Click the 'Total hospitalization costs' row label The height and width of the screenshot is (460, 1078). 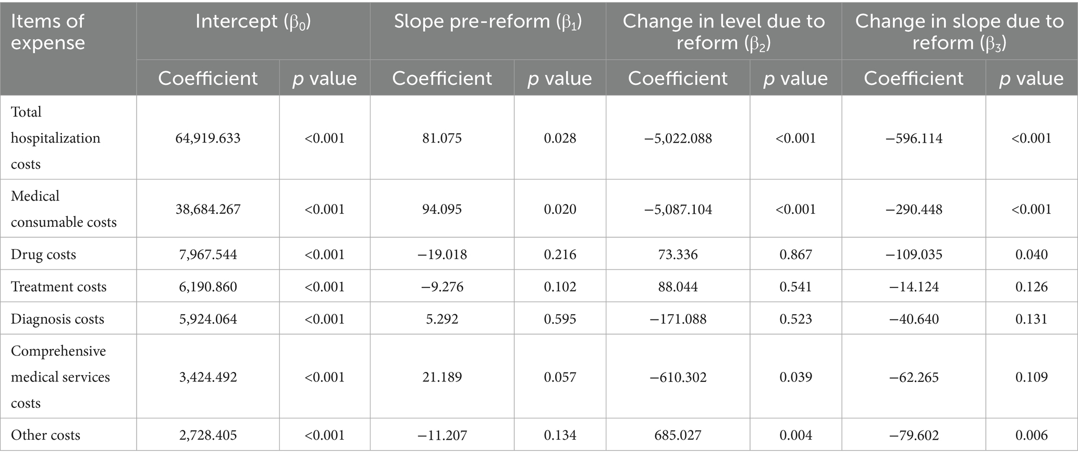[55, 138]
